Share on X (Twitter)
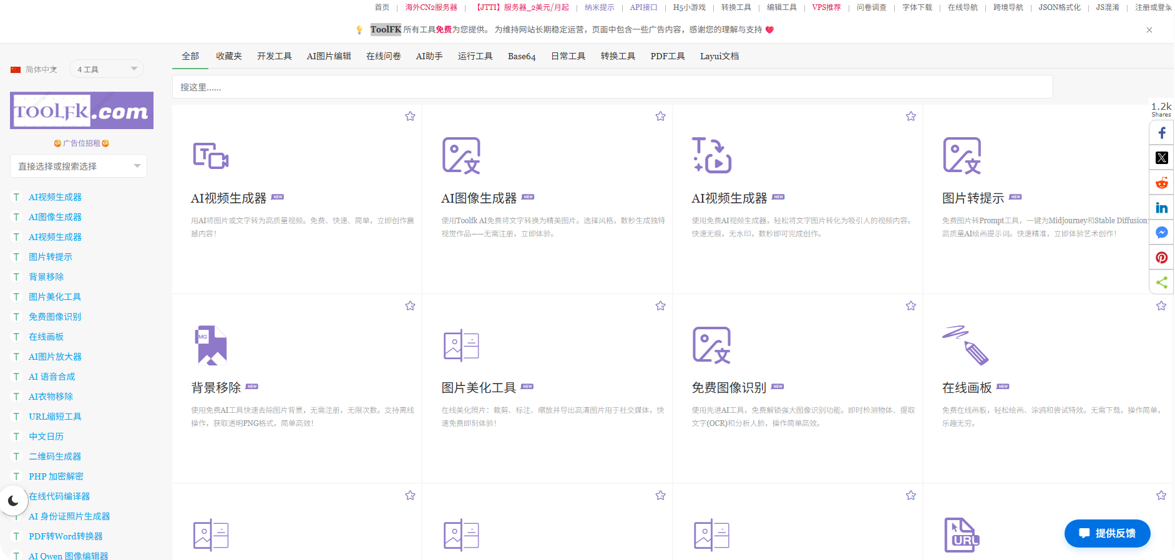Viewport: 1175px width, 560px height. tap(1161, 158)
